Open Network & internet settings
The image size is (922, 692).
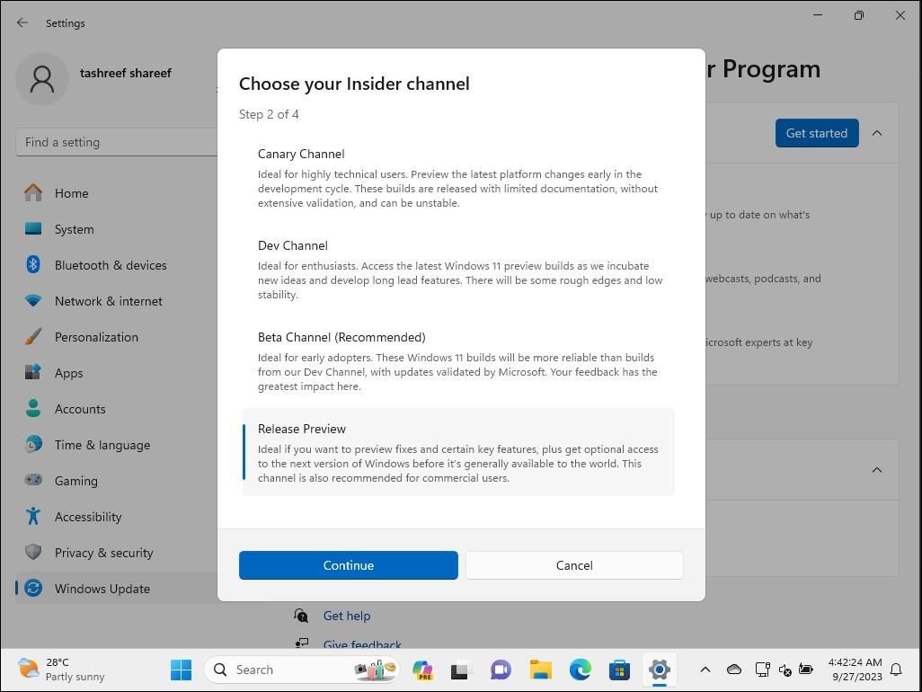tap(108, 301)
